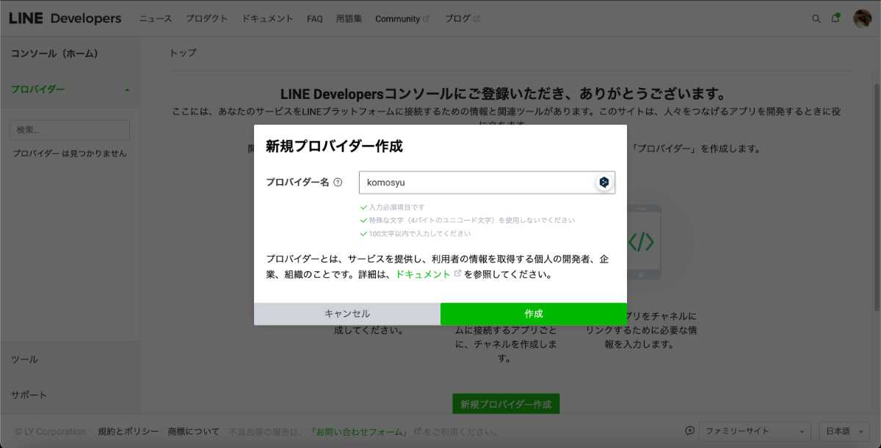Open the Community external link
The image size is (881, 448).
402,19
